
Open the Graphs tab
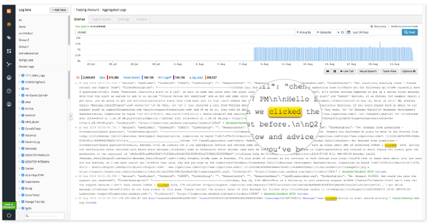(142, 19)
